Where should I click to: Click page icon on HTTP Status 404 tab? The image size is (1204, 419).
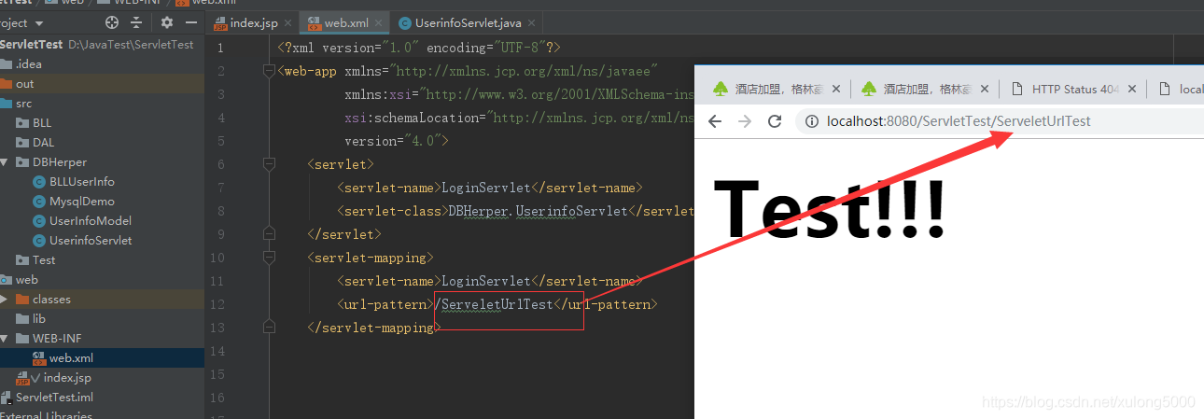coord(1016,90)
